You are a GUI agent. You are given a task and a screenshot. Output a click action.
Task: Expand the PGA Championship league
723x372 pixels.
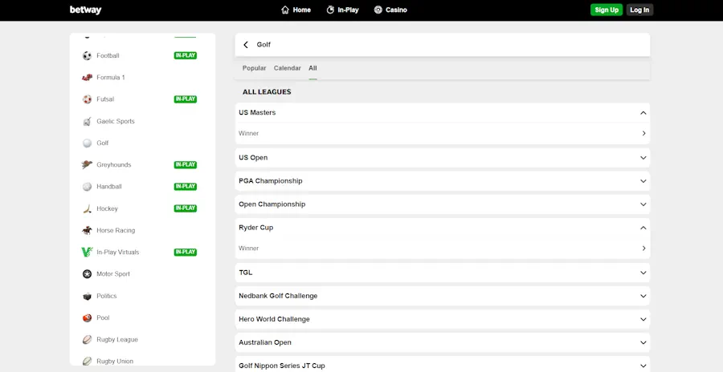pos(643,181)
